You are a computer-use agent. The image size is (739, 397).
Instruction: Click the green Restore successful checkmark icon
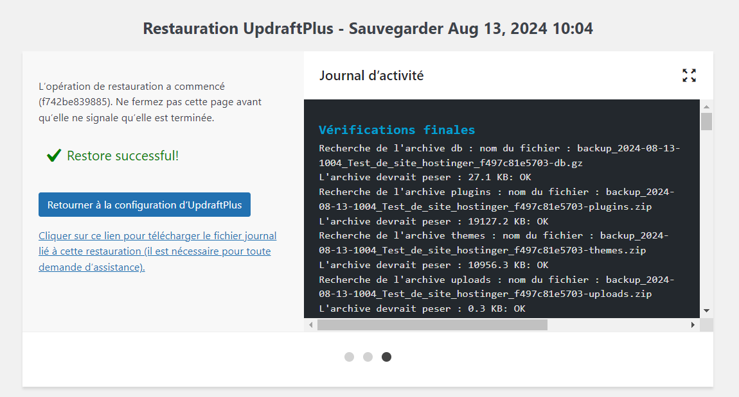[53, 155]
